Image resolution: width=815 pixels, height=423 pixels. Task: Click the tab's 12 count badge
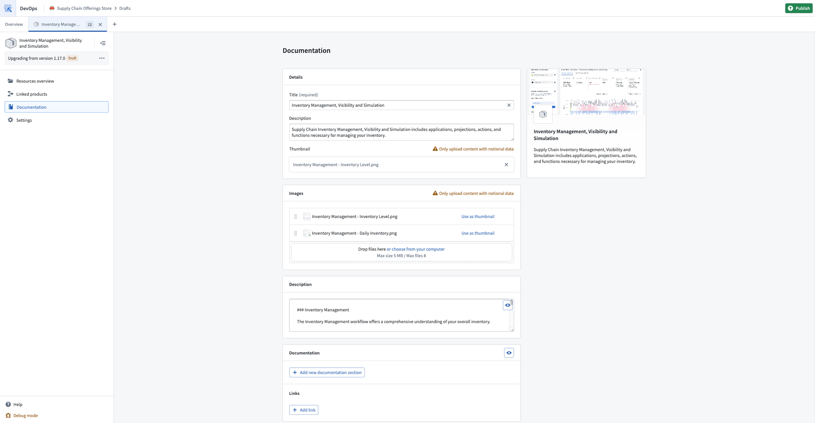90,24
